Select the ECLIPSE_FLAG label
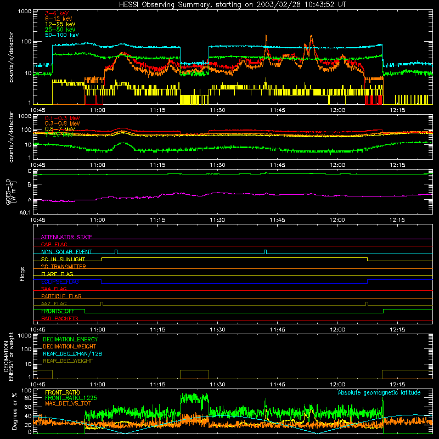Image resolution: width=439 pixels, height=439 pixels. point(60,282)
